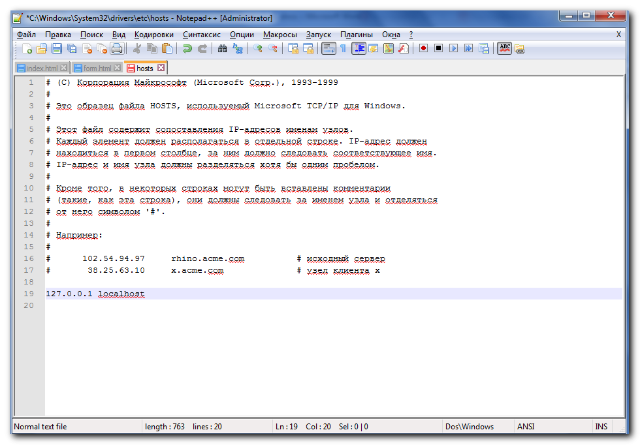Run the macro multiple times

pos(469,48)
